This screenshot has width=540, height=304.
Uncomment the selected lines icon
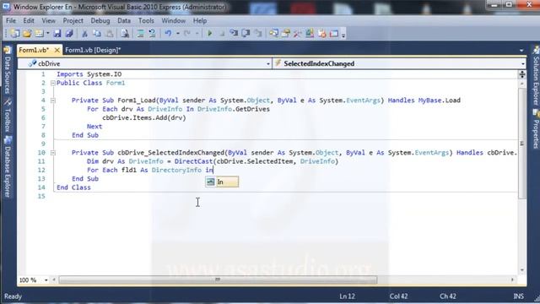pyautogui.click(x=152, y=34)
